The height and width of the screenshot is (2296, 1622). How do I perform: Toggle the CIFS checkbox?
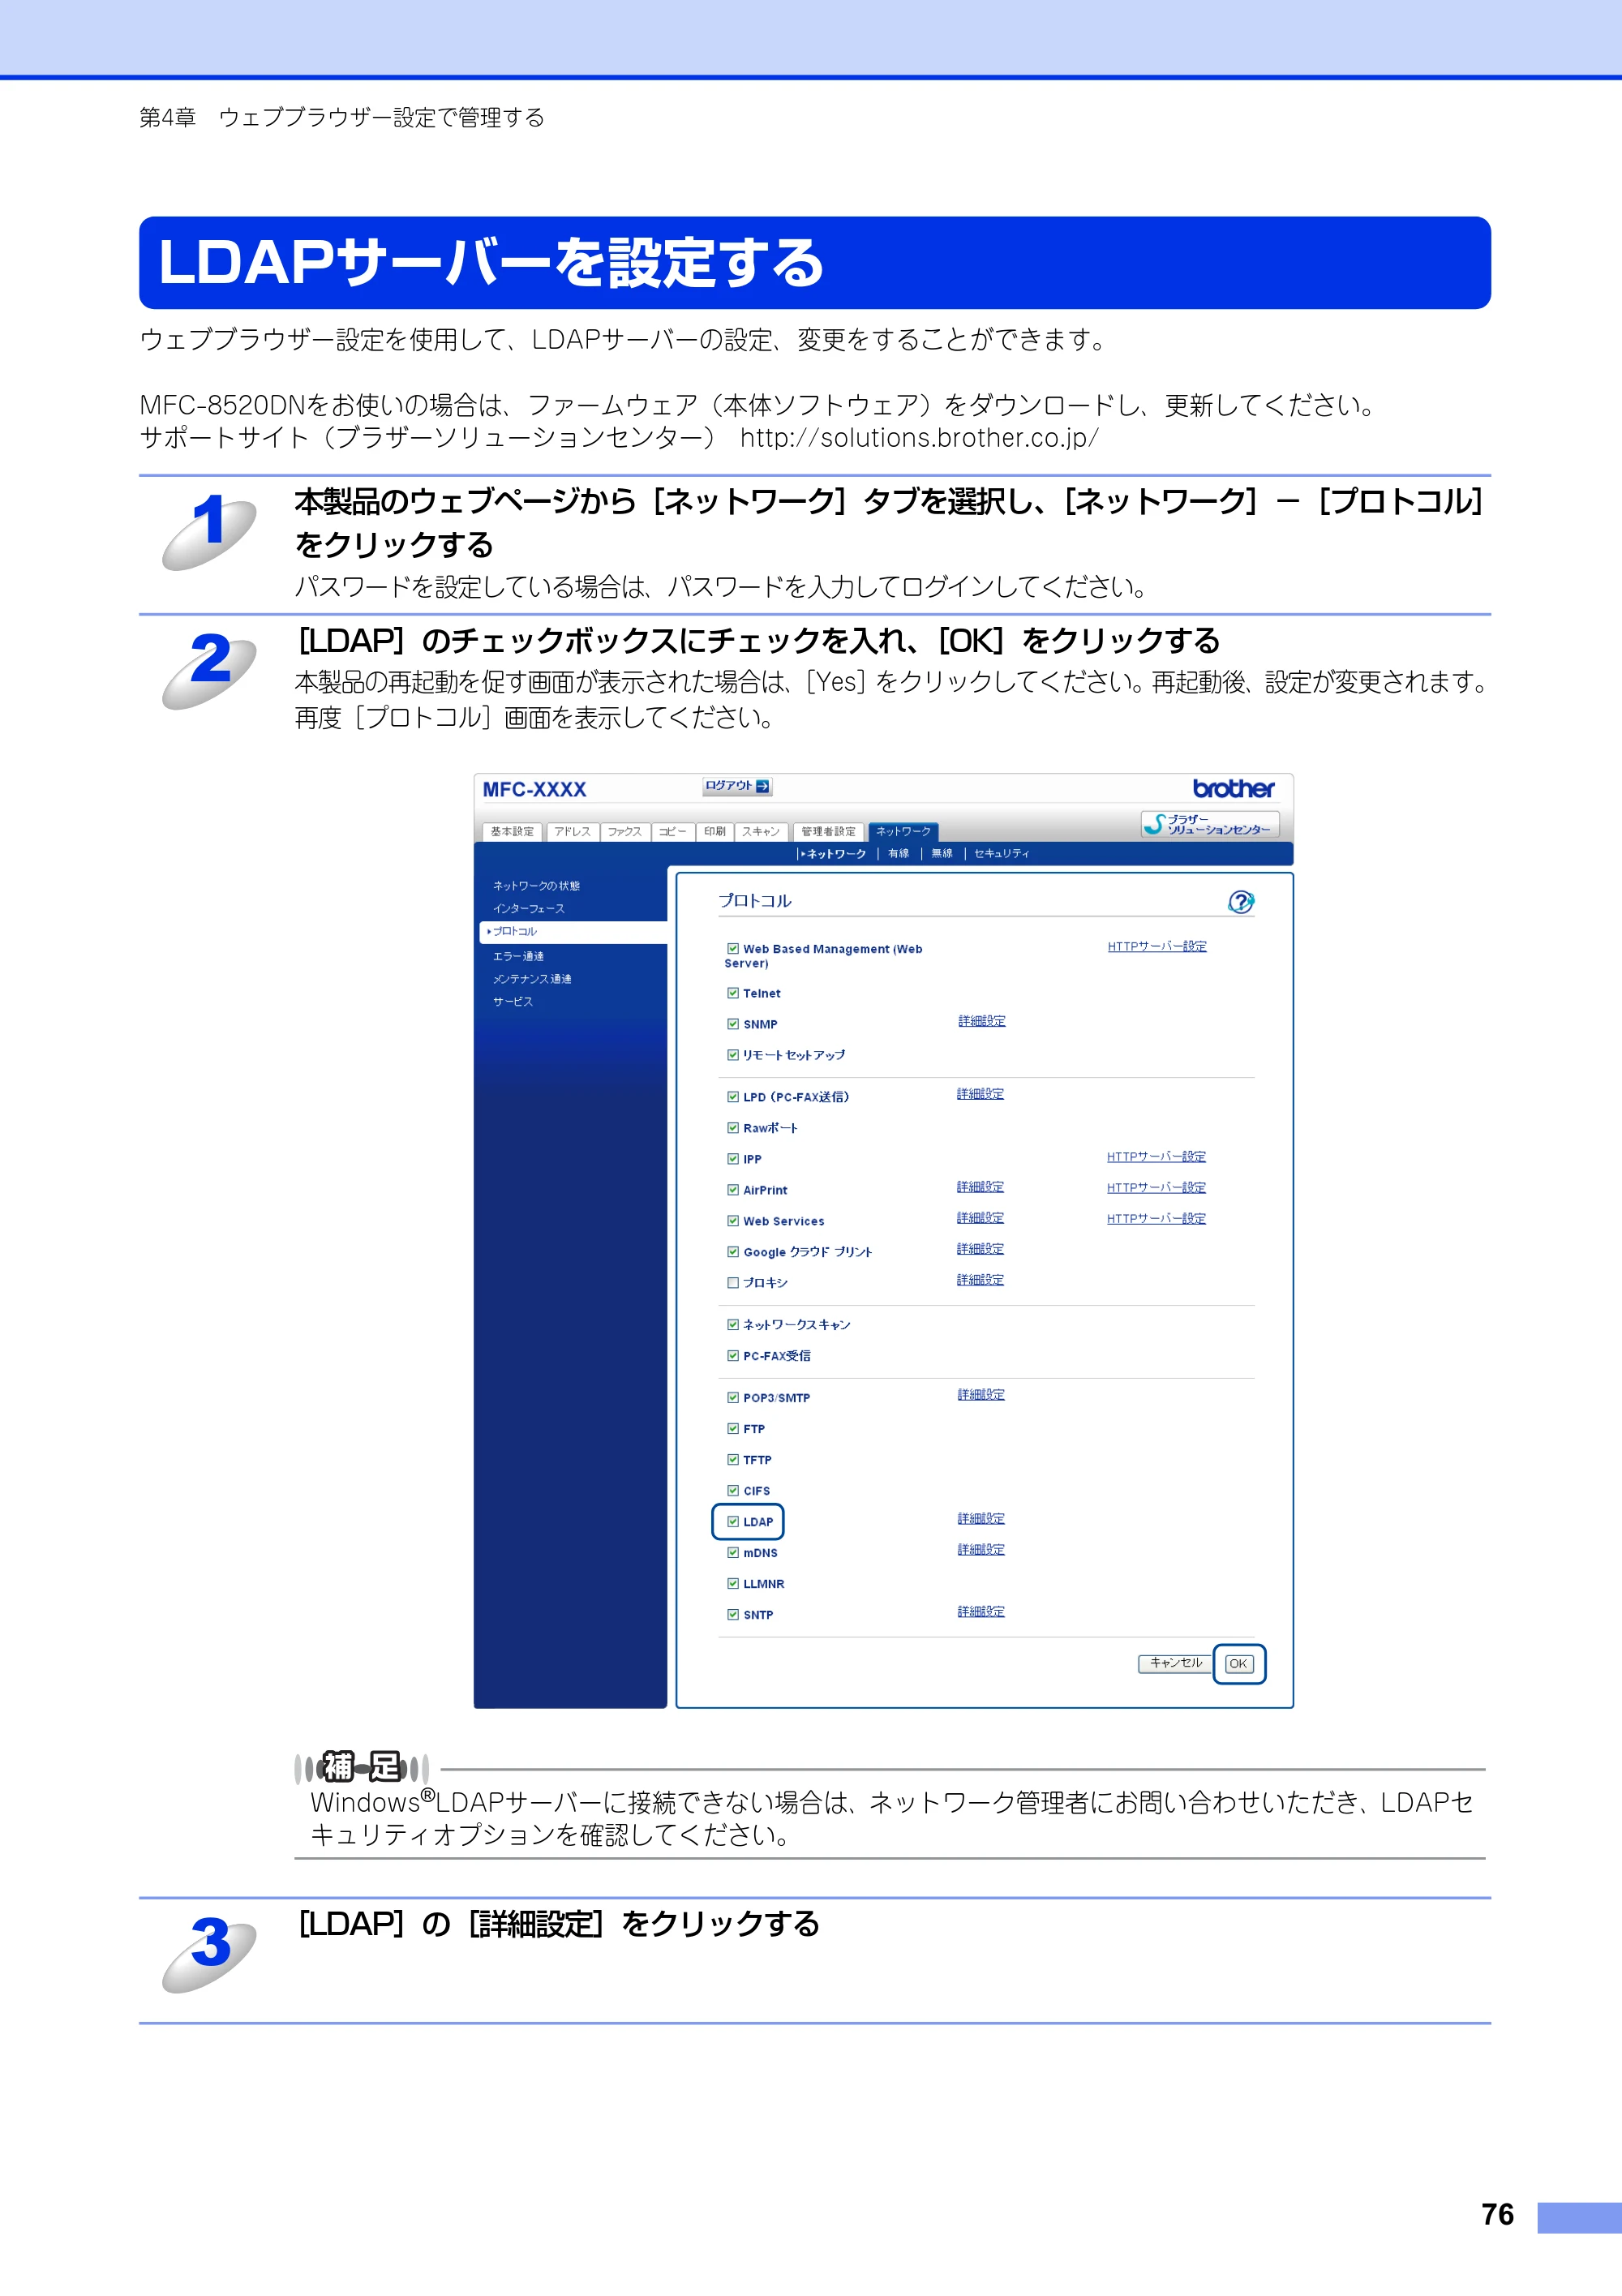tap(733, 1491)
